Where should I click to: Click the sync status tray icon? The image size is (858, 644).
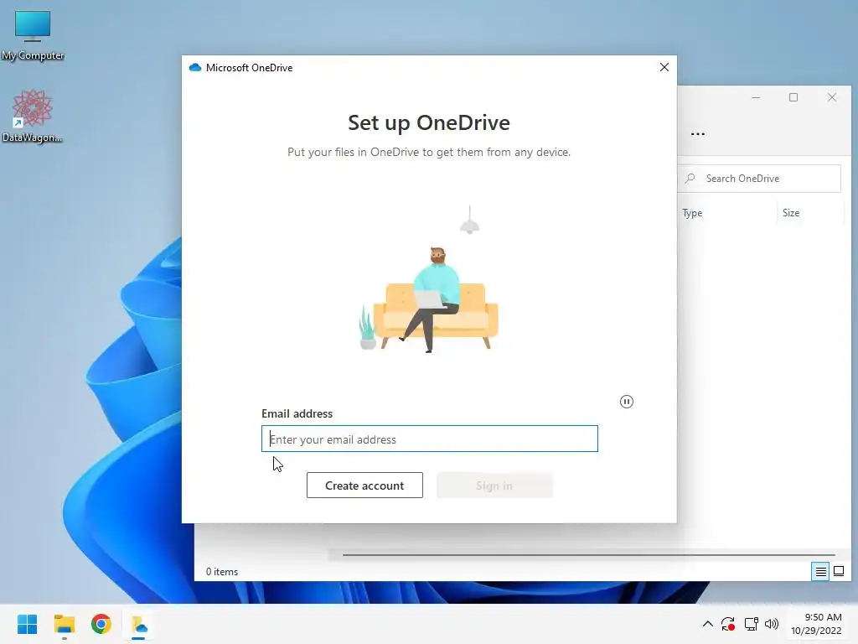pyautogui.click(x=728, y=624)
